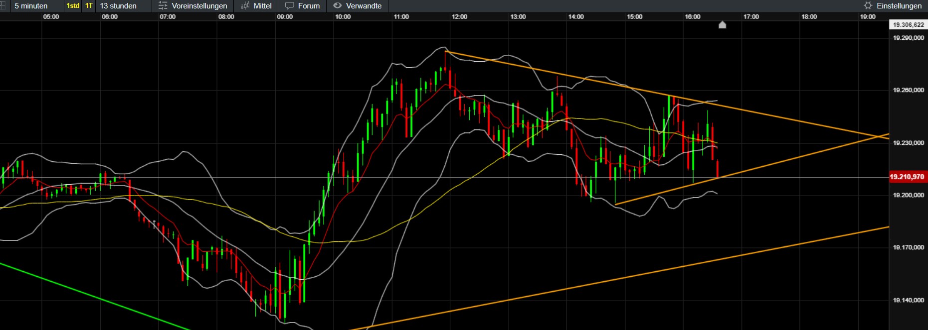Click the top price label 19.306,622

point(908,24)
